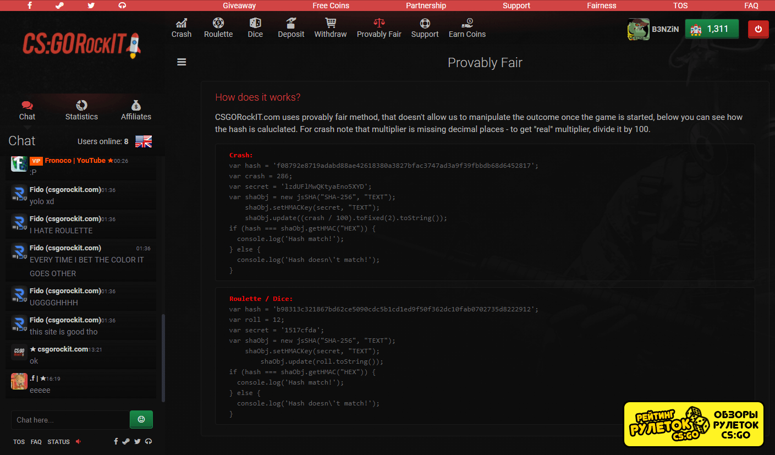Click the coin balance 1,311 button
The width and height of the screenshot is (775, 455).
tap(712, 29)
